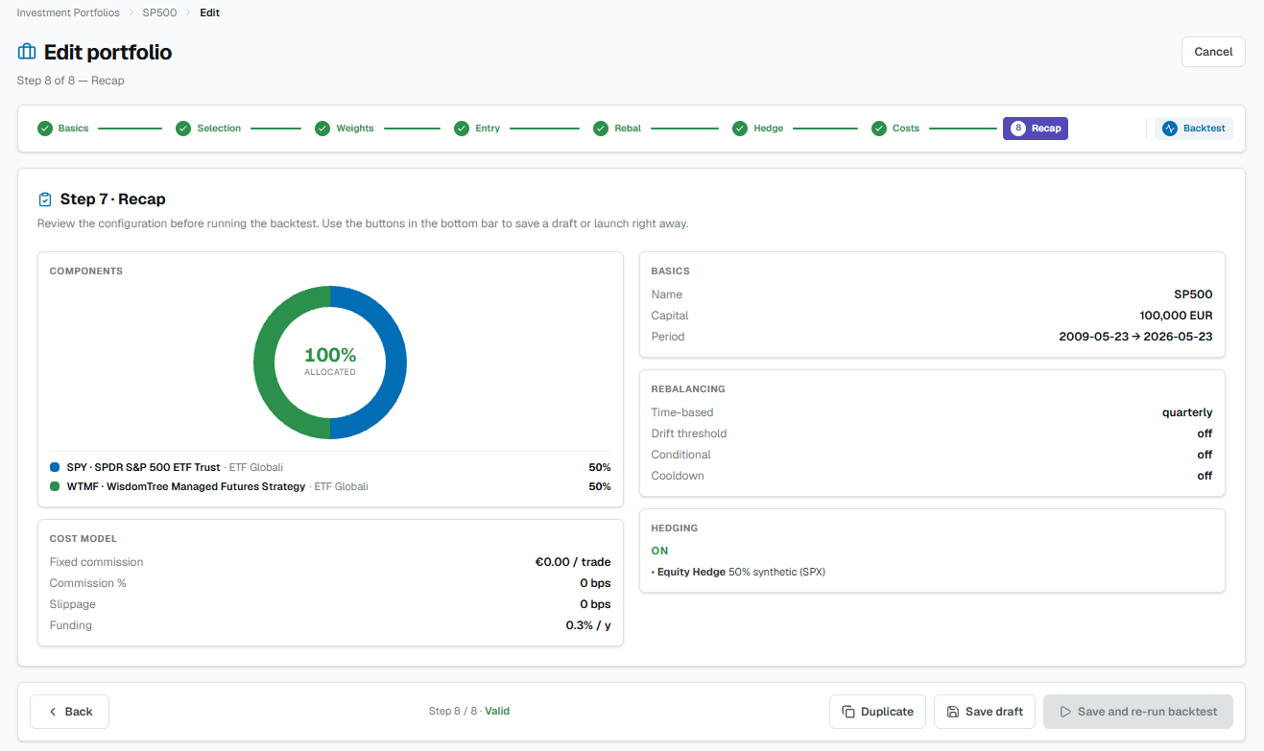This screenshot has width=1264, height=751.
Task: Click the briefcase icon beside Edit portfolio
Action: tap(27, 52)
